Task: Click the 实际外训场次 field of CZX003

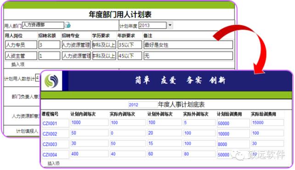Action: pos(199,143)
